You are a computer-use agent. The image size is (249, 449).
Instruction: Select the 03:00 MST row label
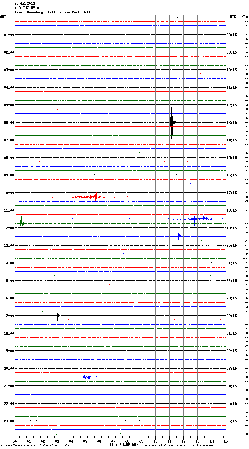(x=9, y=70)
